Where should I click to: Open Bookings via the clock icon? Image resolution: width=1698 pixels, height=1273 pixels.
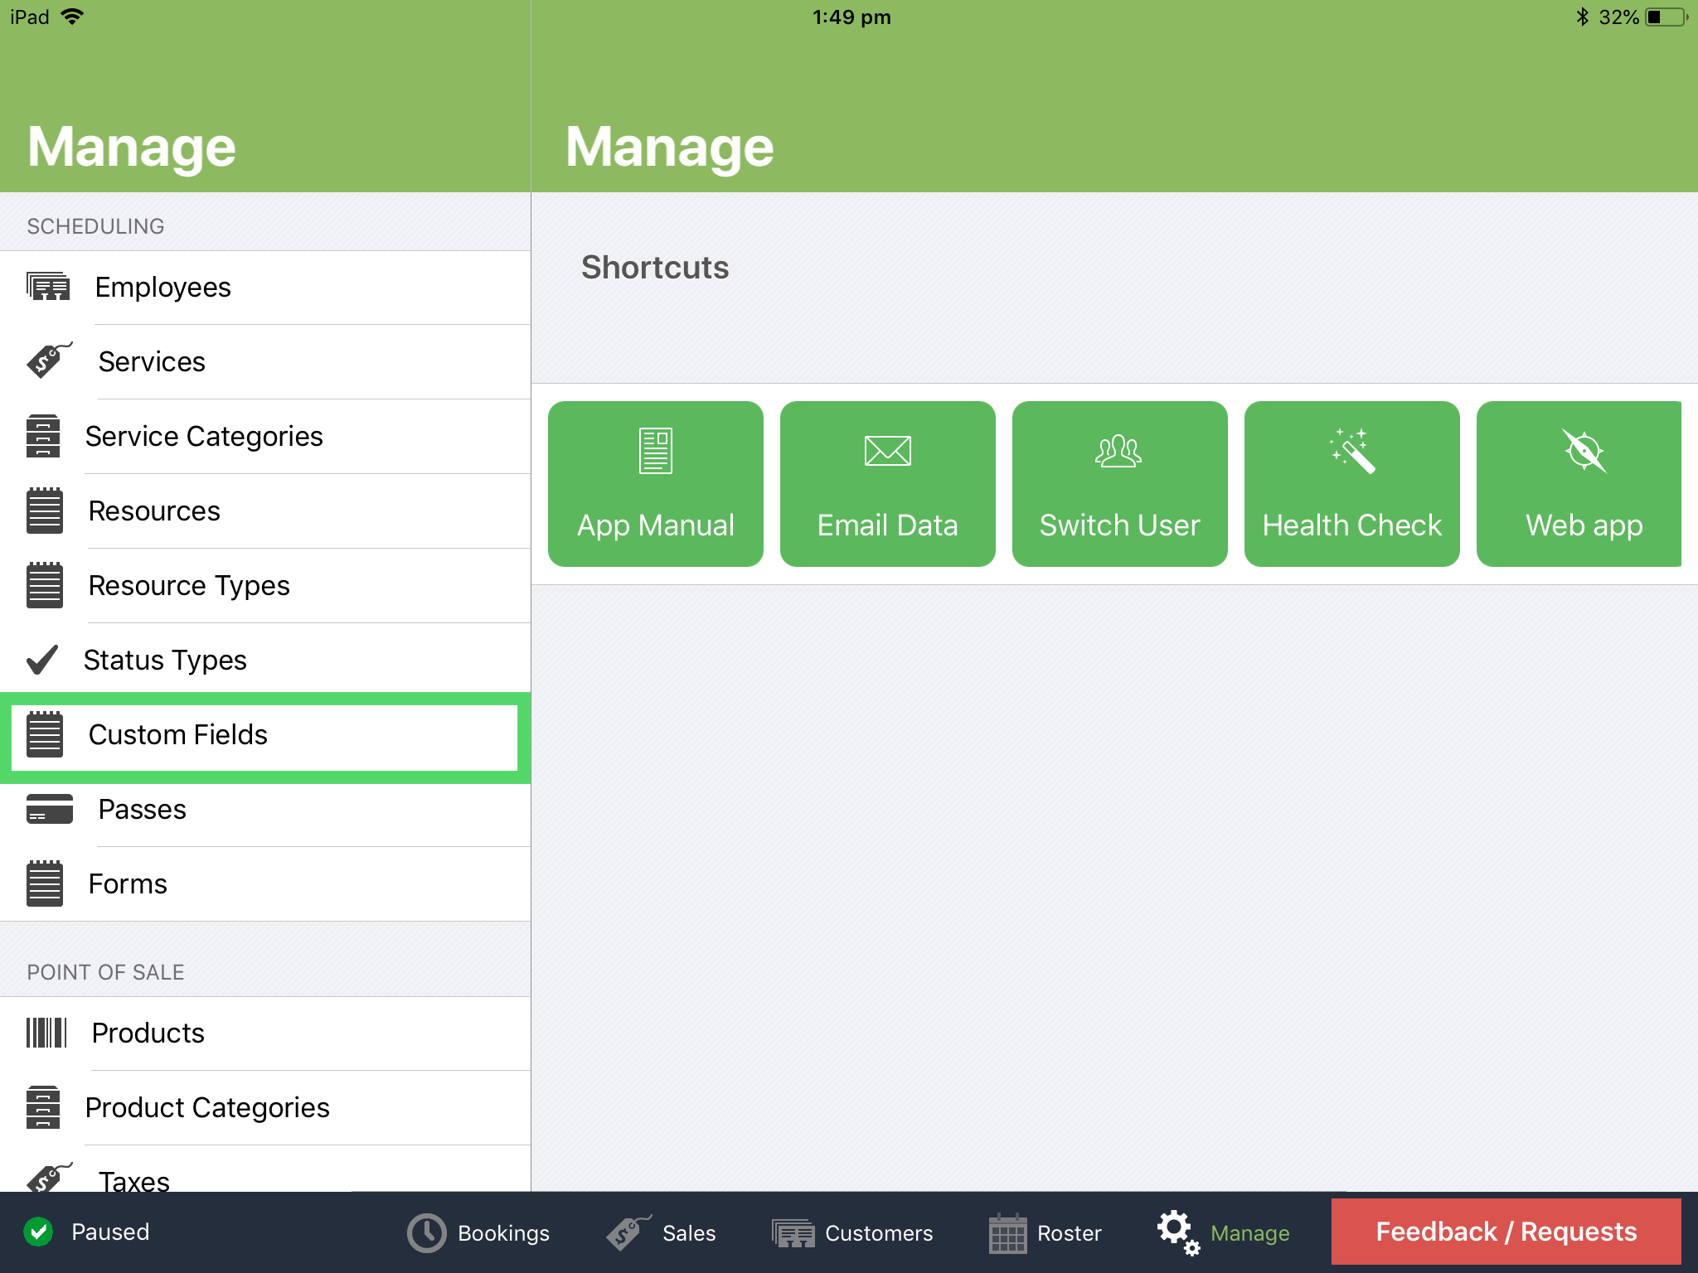(424, 1232)
